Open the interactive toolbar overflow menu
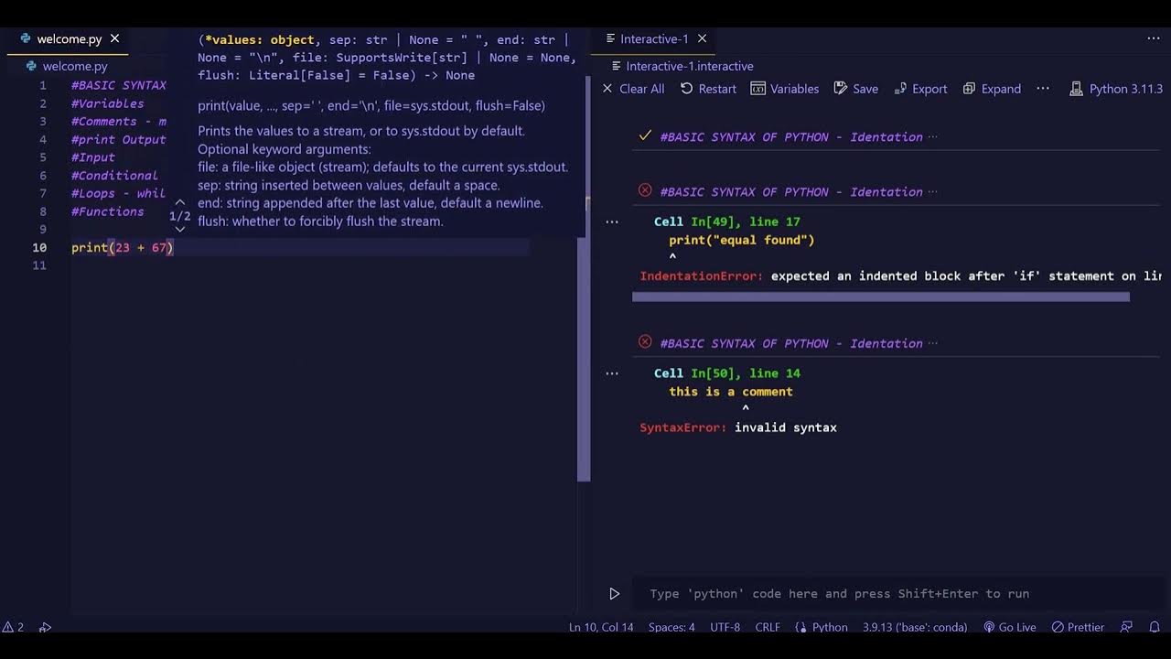1171x659 pixels. point(1043,89)
